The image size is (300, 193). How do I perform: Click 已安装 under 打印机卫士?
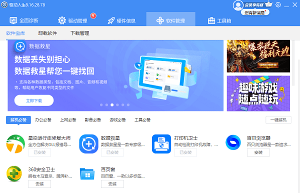(185, 152)
